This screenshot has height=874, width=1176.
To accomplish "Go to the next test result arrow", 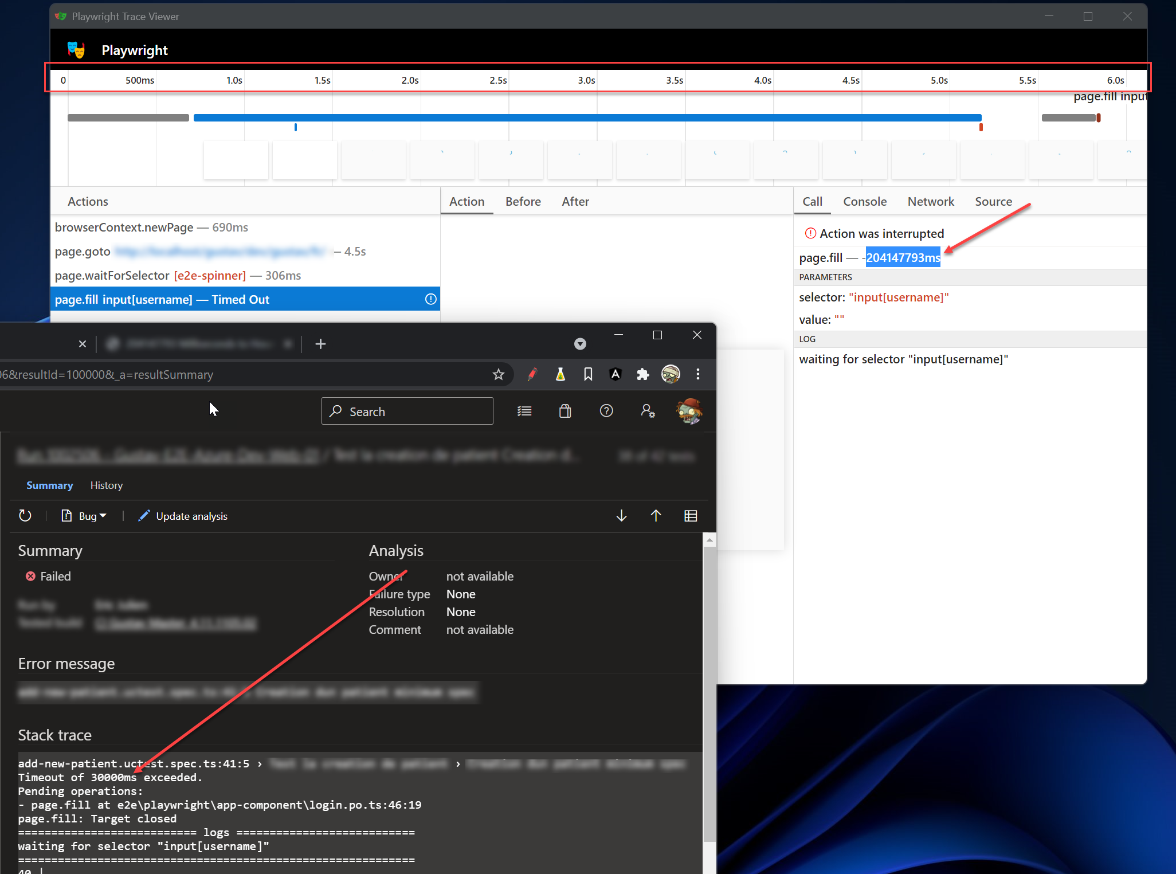I will pos(621,516).
